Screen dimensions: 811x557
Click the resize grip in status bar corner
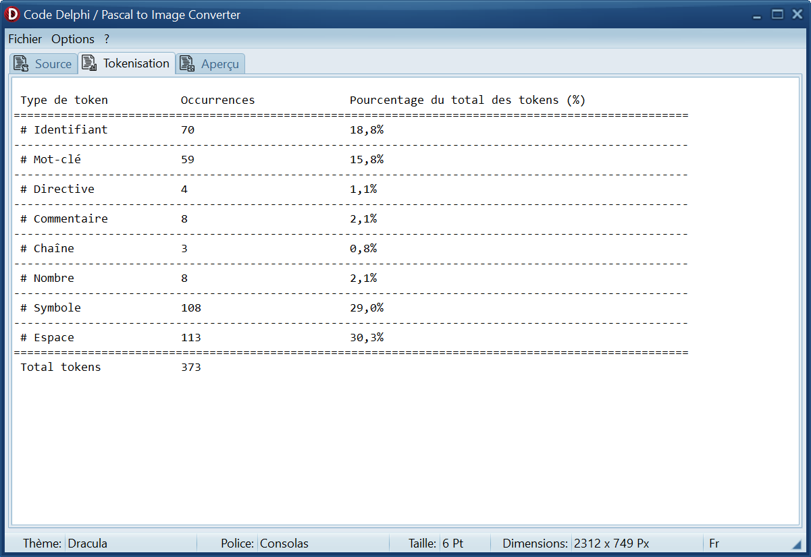pyautogui.click(x=797, y=544)
